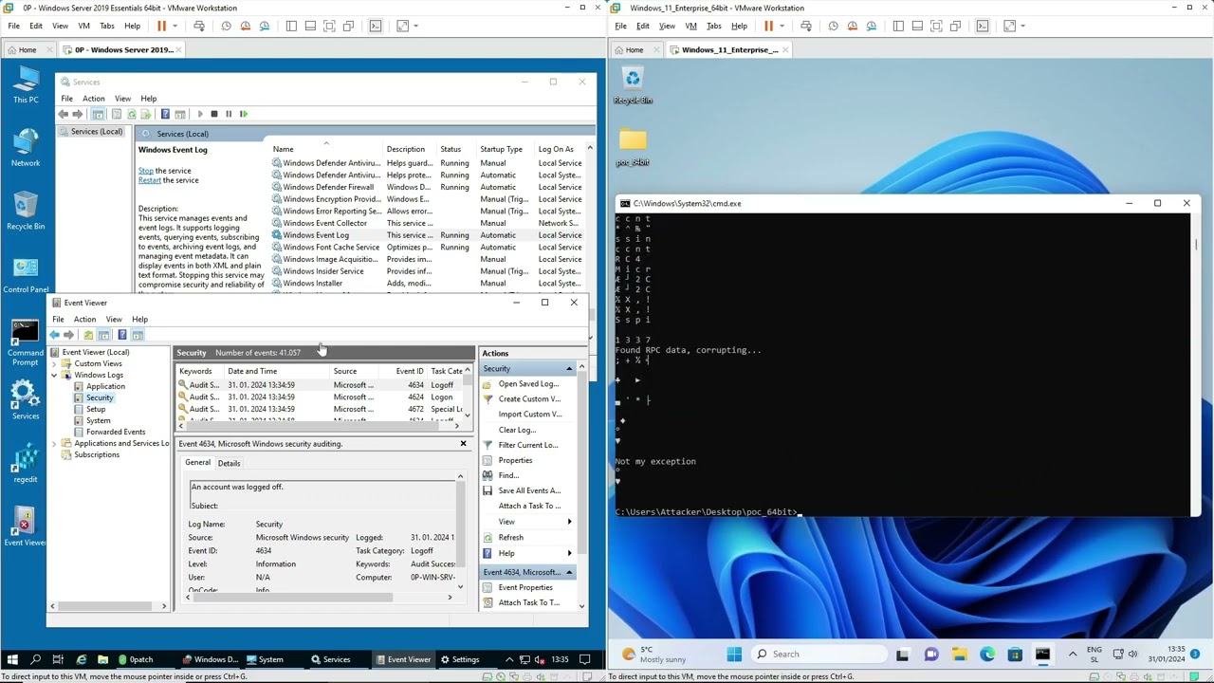Open Action menu in Event Viewer
Screen dimensions: 1214x683
(84, 320)
